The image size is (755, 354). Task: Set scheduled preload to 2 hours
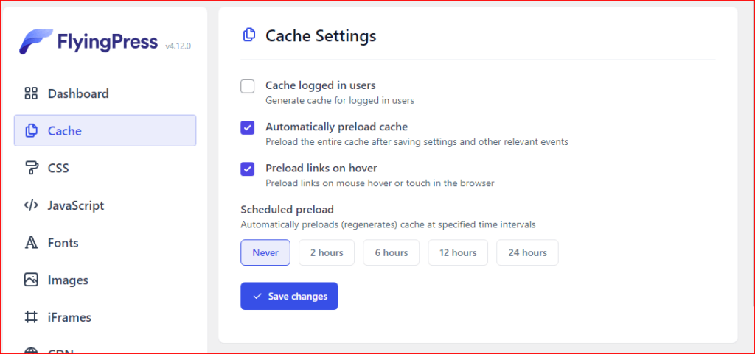[x=327, y=252]
